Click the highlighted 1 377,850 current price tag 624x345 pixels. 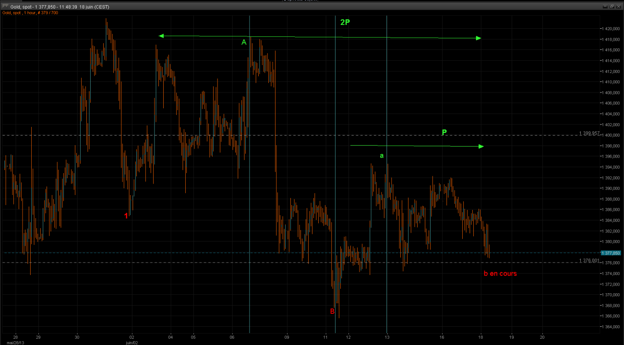point(611,253)
